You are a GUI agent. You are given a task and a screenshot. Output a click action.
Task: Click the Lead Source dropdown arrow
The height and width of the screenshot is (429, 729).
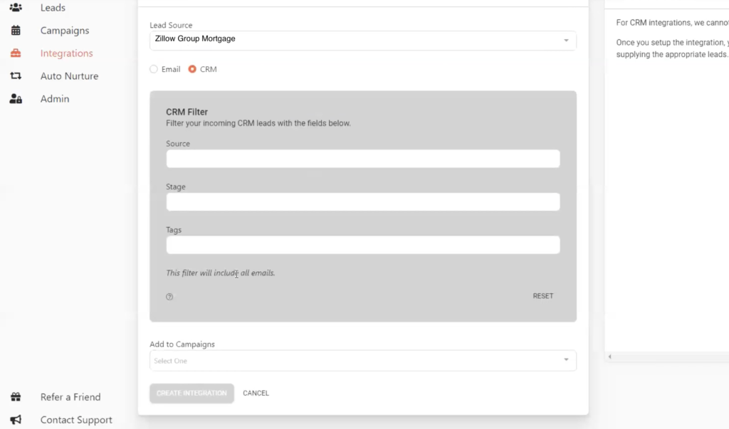566,41
